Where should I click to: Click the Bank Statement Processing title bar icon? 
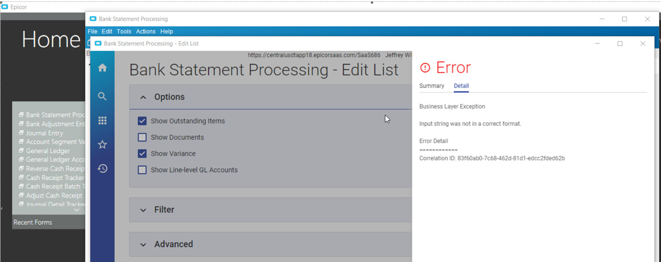point(93,19)
